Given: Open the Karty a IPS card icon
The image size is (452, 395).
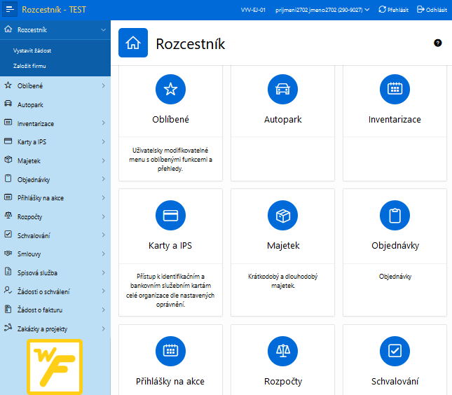Looking at the screenshot, I should pyautogui.click(x=171, y=216).
